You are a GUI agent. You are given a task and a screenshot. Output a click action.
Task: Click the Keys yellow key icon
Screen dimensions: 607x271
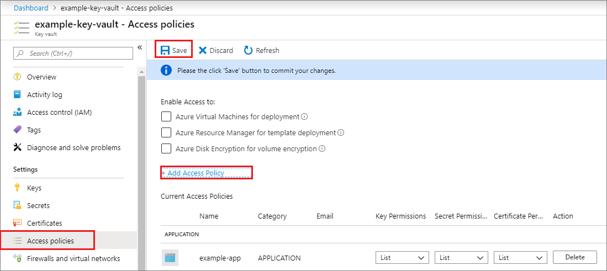pyautogui.click(x=17, y=188)
